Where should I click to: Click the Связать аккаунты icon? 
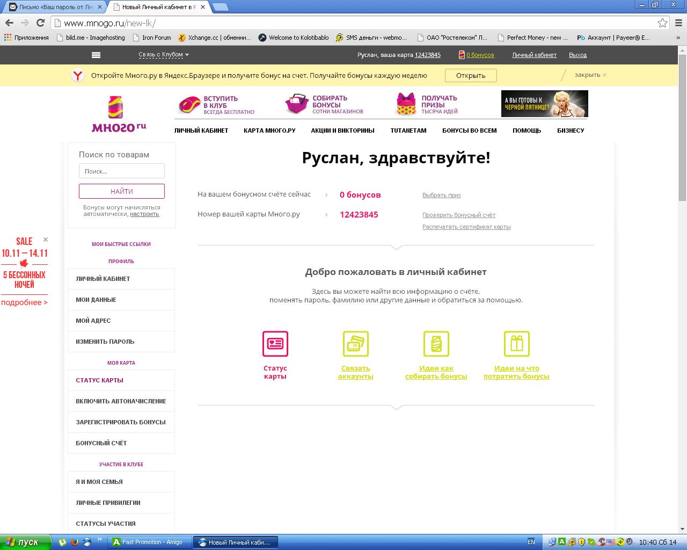(x=355, y=344)
